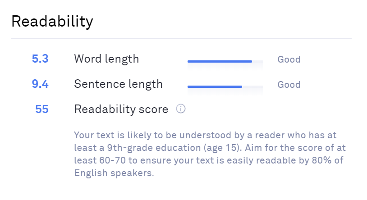Click the Readability score label
367x200 pixels.
point(121,109)
